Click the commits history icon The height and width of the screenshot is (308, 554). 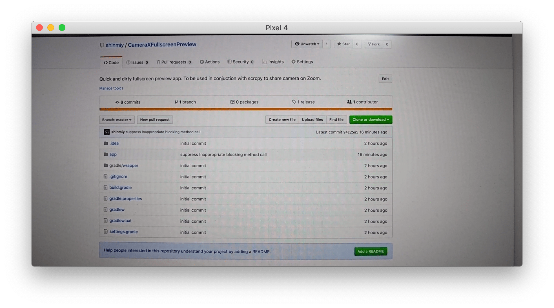(x=117, y=102)
